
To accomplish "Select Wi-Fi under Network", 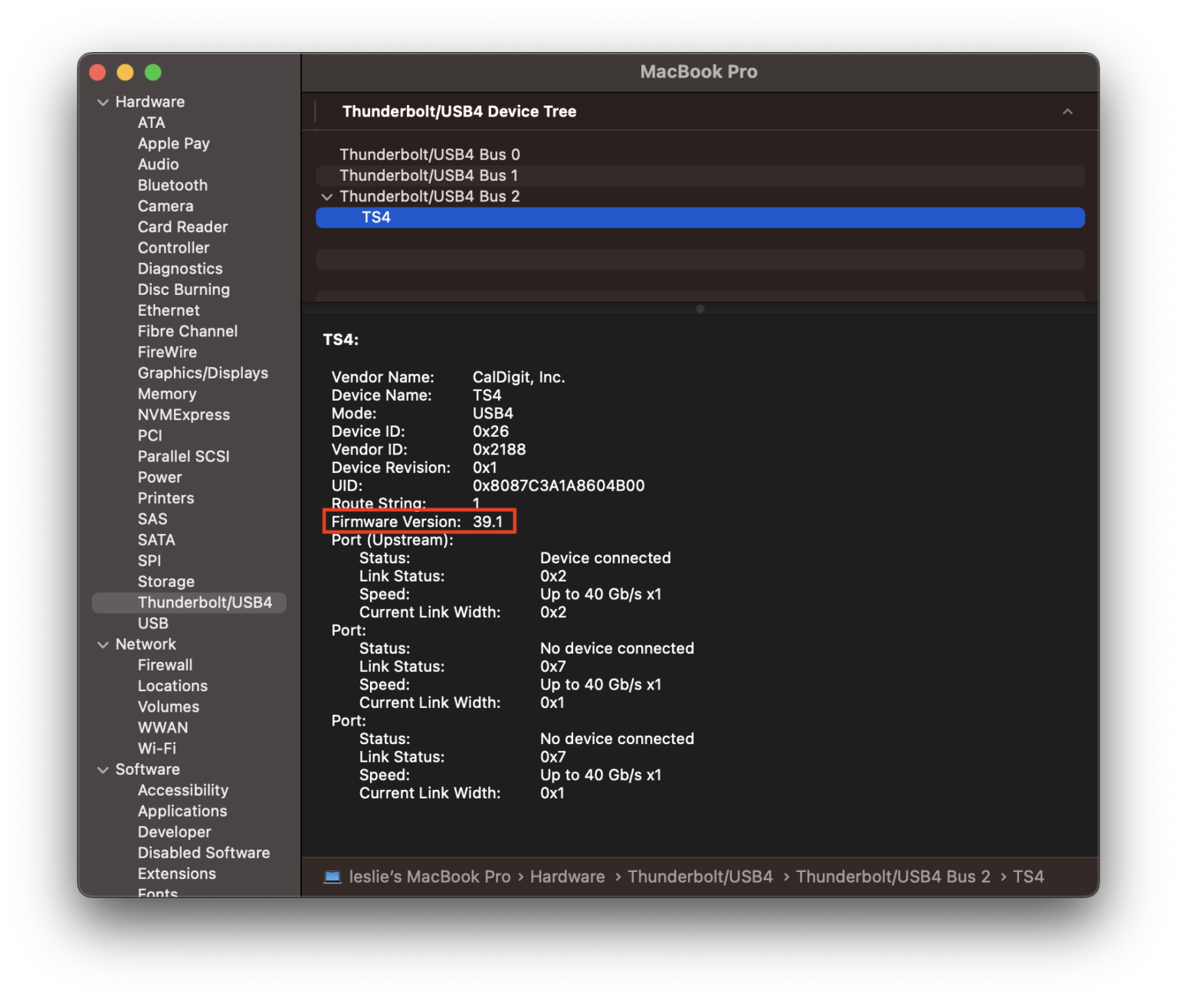I will click(x=156, y=748).
